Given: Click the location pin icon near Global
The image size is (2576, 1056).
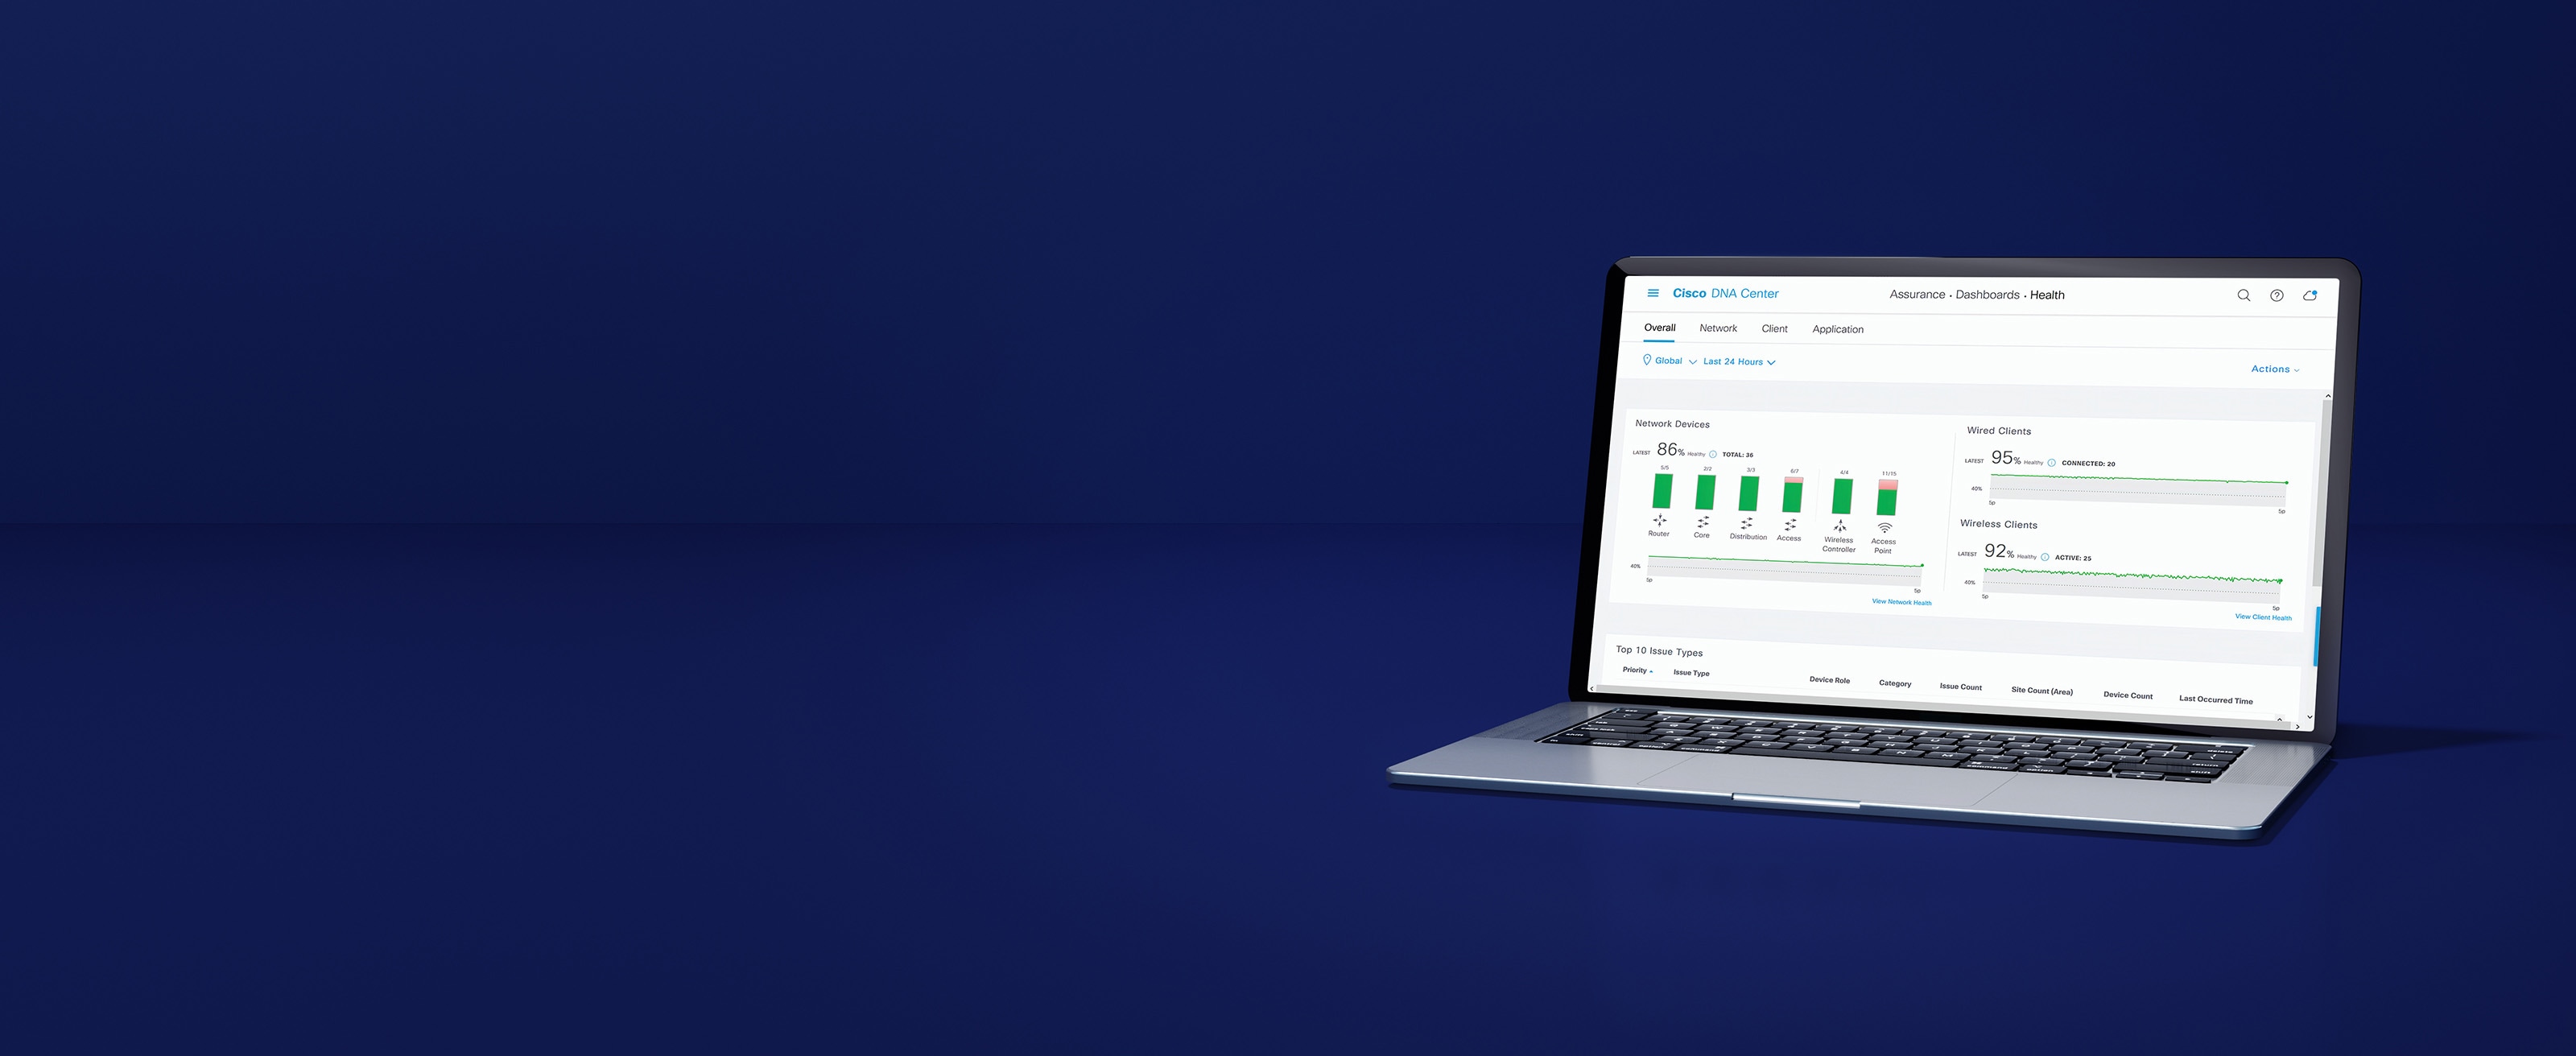Looking at the screenshot, I should [1646, 361].
